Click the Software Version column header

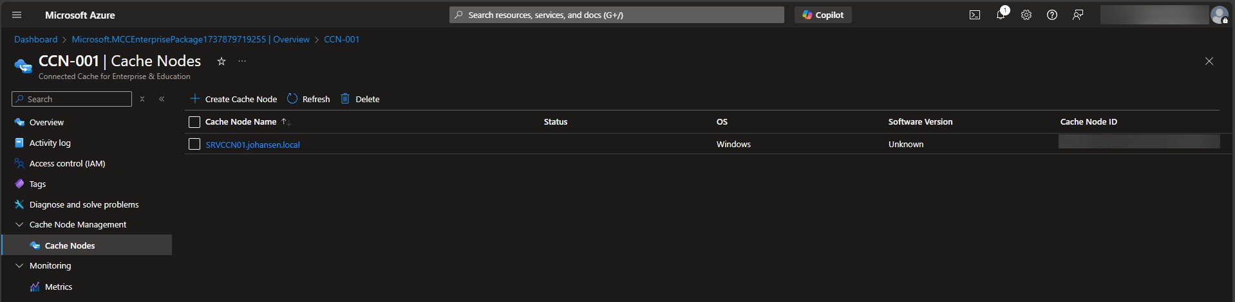pyautogui.click(x=920, y=121)
